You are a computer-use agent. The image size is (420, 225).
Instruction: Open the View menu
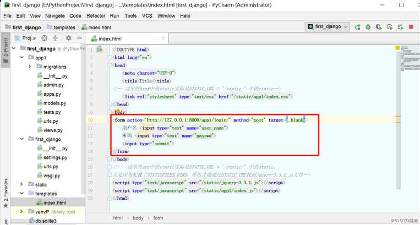pos(35,16)
